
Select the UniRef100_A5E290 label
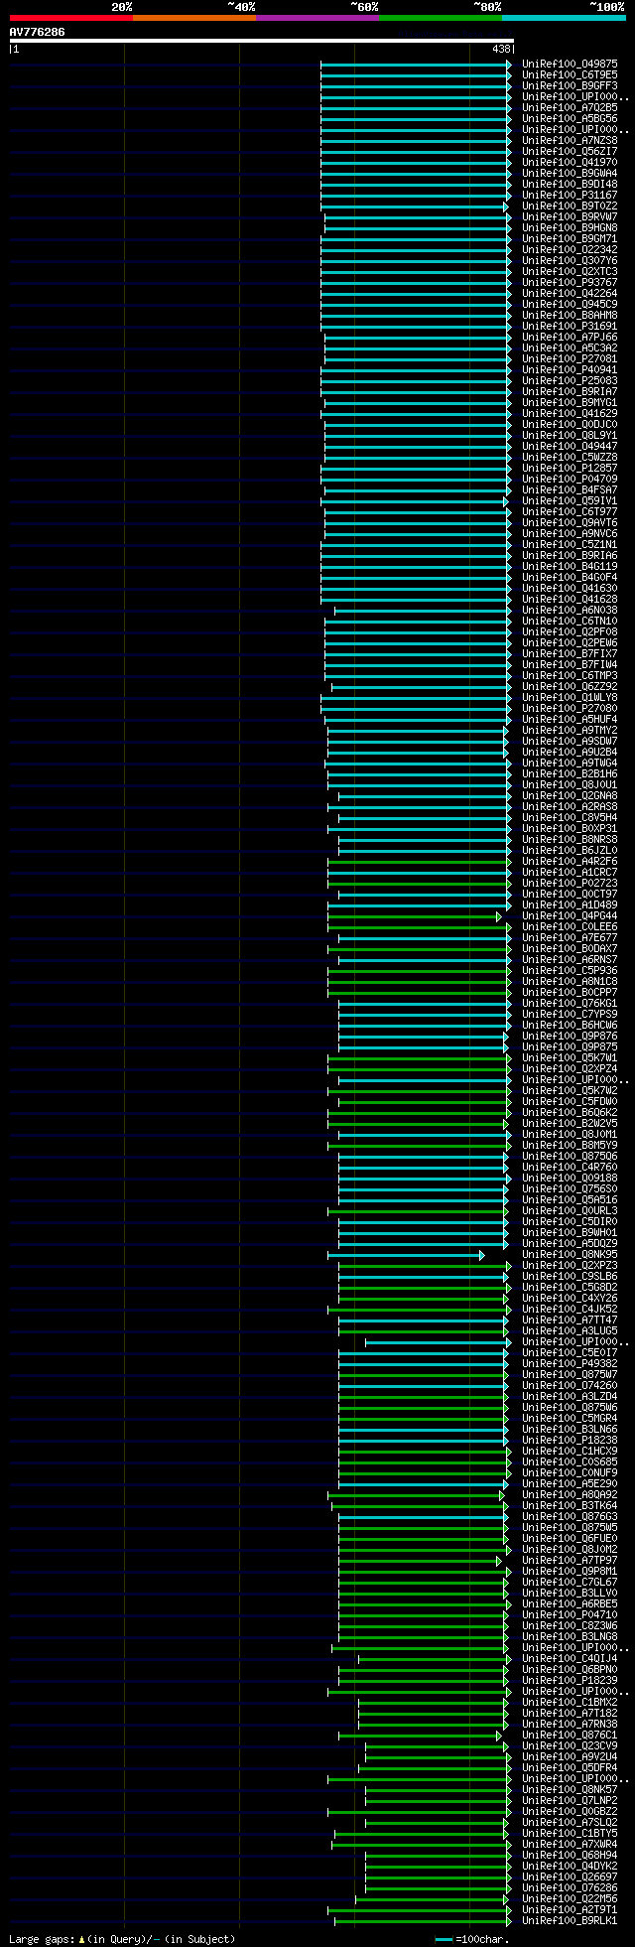coord(571,1484)
